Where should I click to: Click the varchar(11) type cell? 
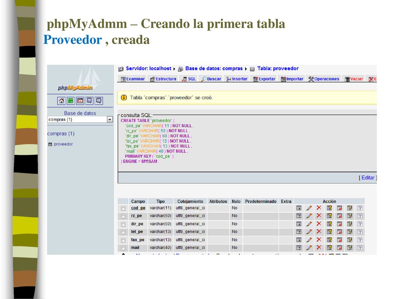(161, 208)
